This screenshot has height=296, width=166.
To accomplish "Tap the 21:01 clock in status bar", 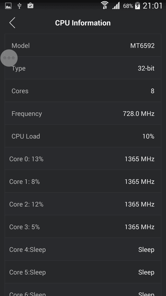I will point(152,6).
